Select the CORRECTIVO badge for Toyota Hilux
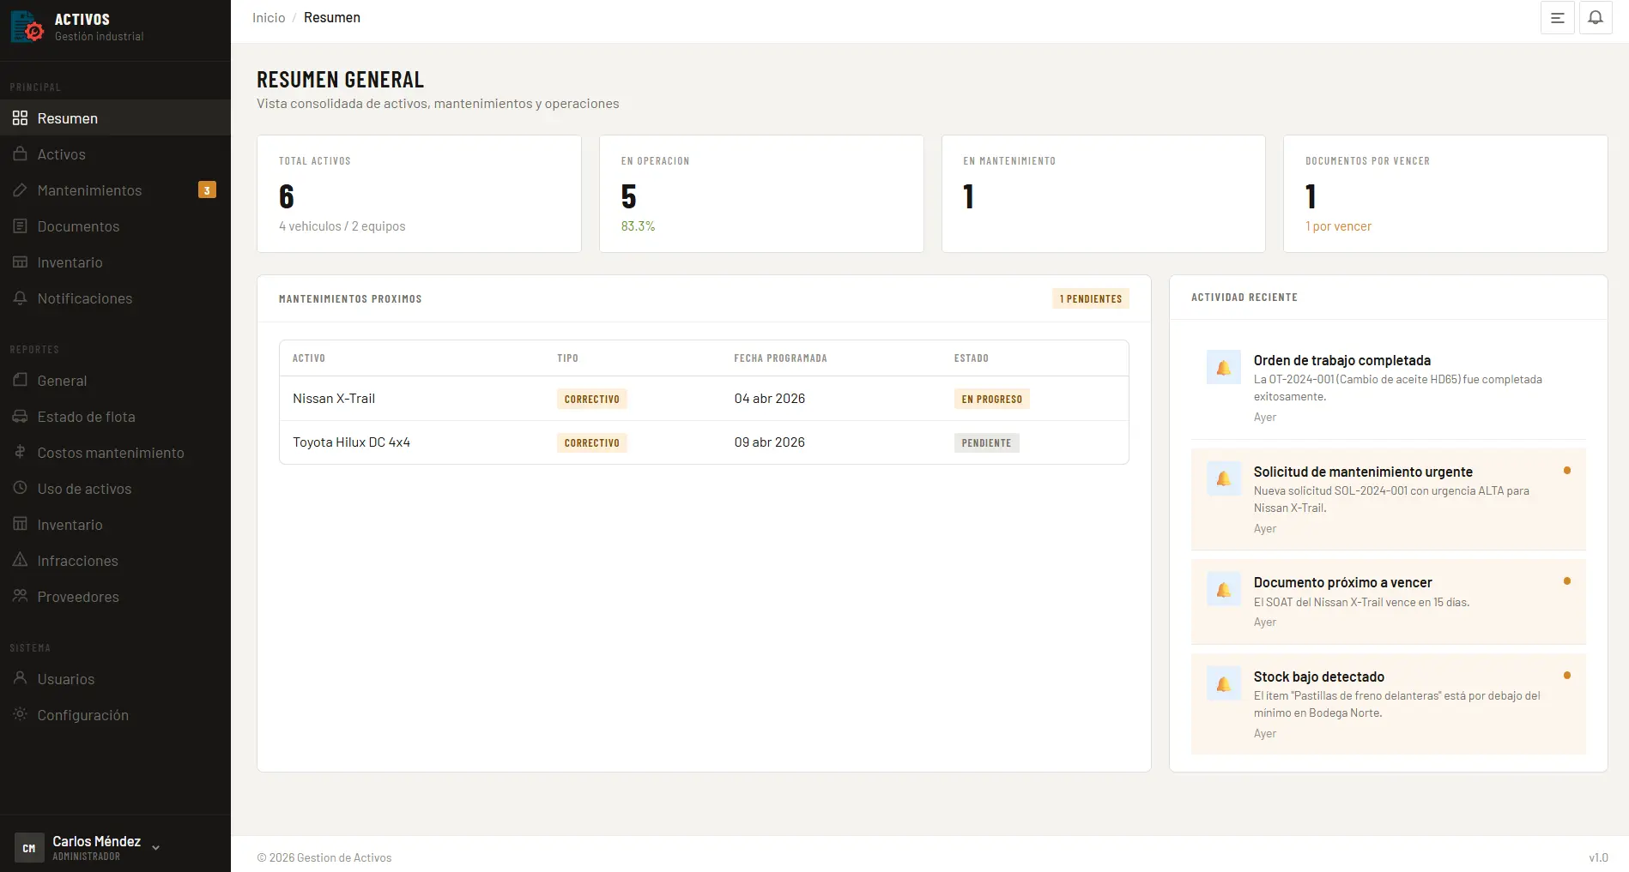Viewport: 1629px width, 872px height. [x=592, y=442]
